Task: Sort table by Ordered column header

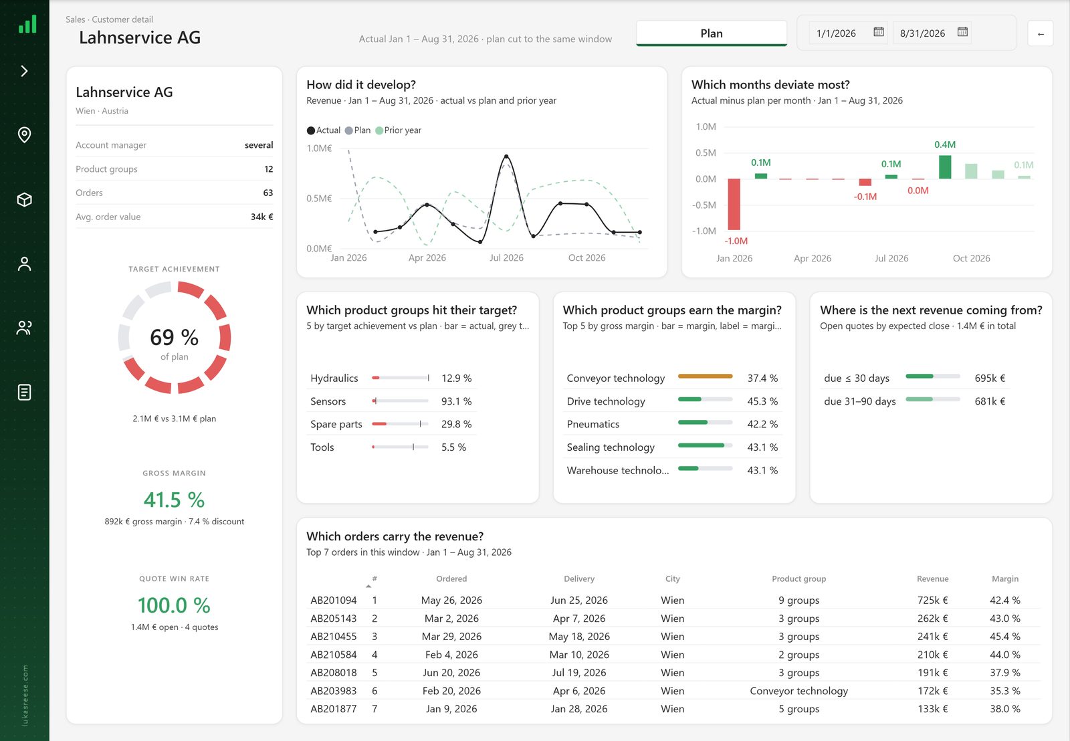Action: [x=451, y=578]
